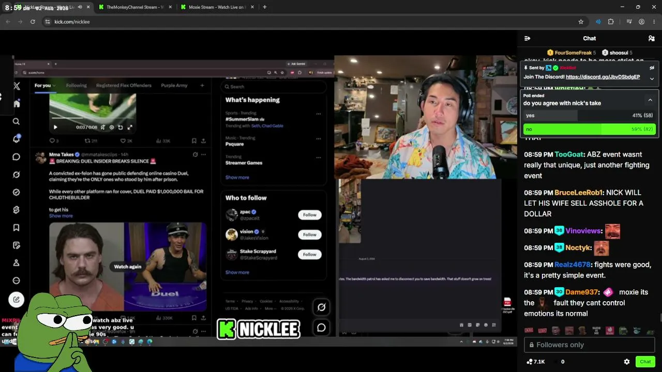Switch to the Following timeline tab
Viewport: 662px width, 372px height.
[x=76, y=85]
